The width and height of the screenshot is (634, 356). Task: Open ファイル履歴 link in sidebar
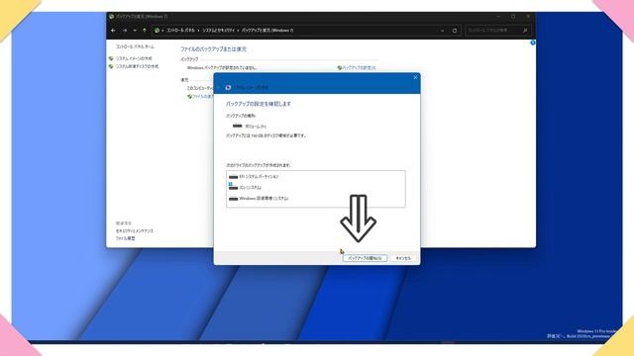point(126,238)
